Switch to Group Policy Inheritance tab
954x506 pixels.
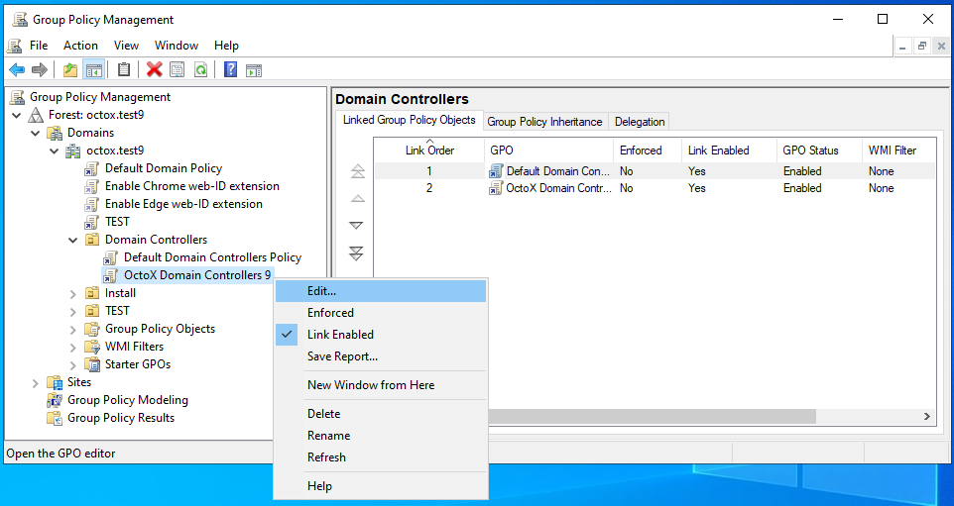coord(544,122)
